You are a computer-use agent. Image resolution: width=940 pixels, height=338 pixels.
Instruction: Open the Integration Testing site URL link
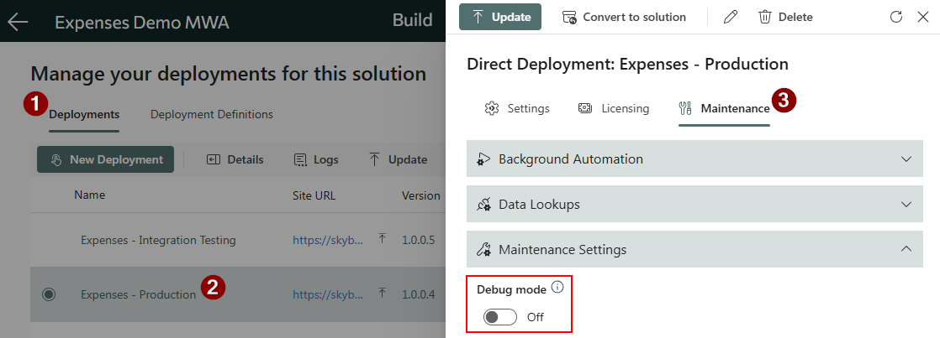[328, 240]
